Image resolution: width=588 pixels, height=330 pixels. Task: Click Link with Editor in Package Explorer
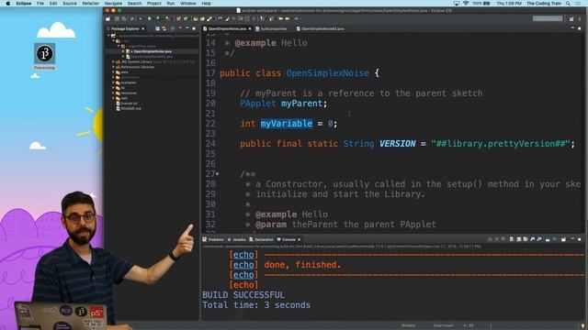pyautogui.click(x=164, y=28)
